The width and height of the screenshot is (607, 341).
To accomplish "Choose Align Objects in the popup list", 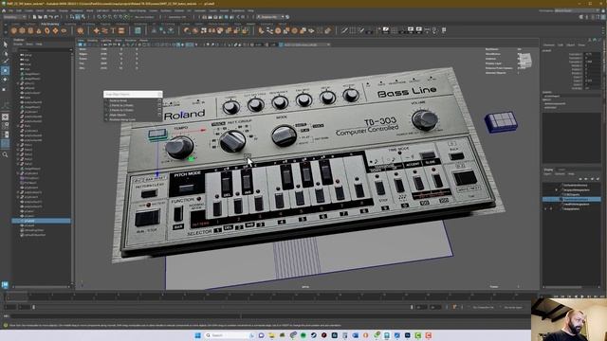I will tap(118, 115).
